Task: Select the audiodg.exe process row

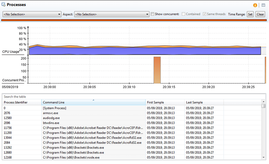Action: pyautogui.click(x=82, y=118)
